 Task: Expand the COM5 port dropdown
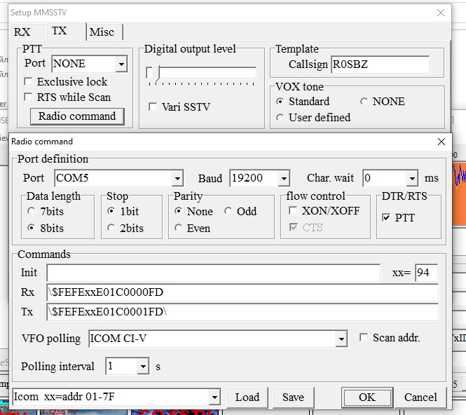click(177, 178)
